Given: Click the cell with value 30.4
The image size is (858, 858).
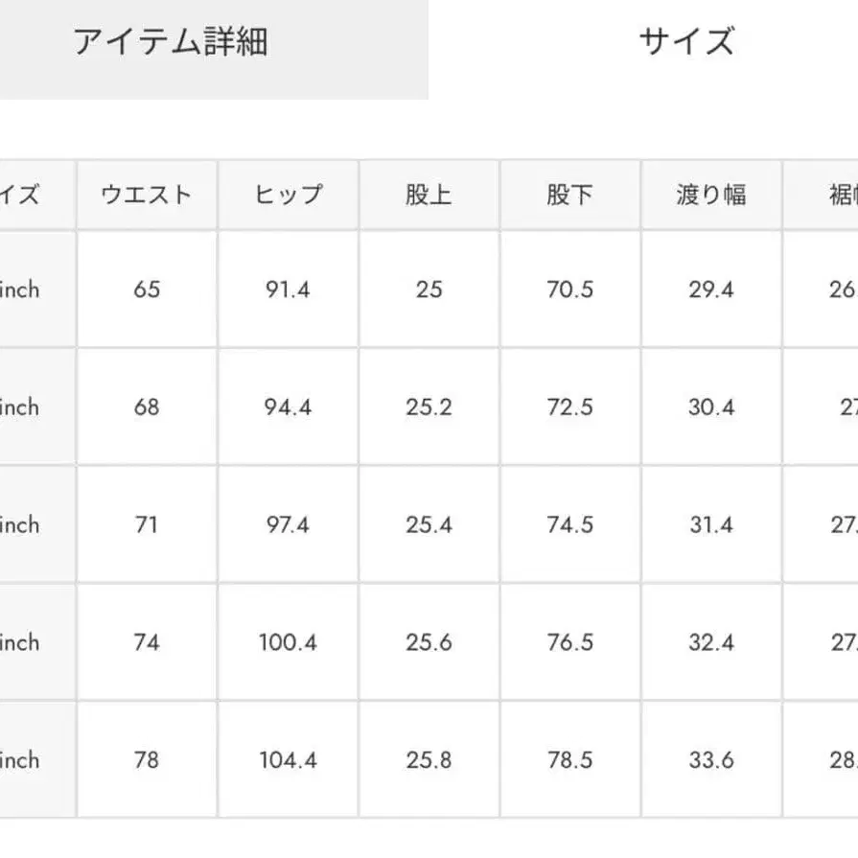Looking at the screenshot, I should [x=710, y=406].
